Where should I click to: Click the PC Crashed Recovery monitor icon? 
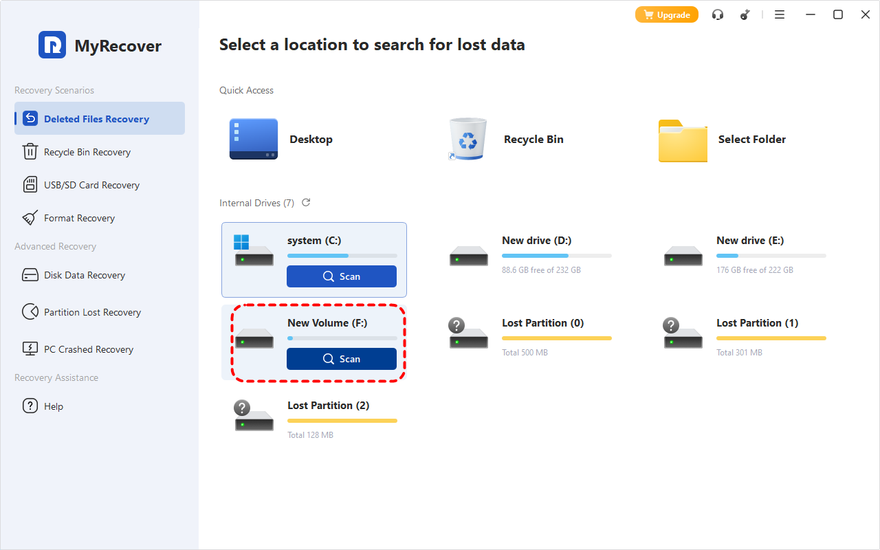click(30, 349)
